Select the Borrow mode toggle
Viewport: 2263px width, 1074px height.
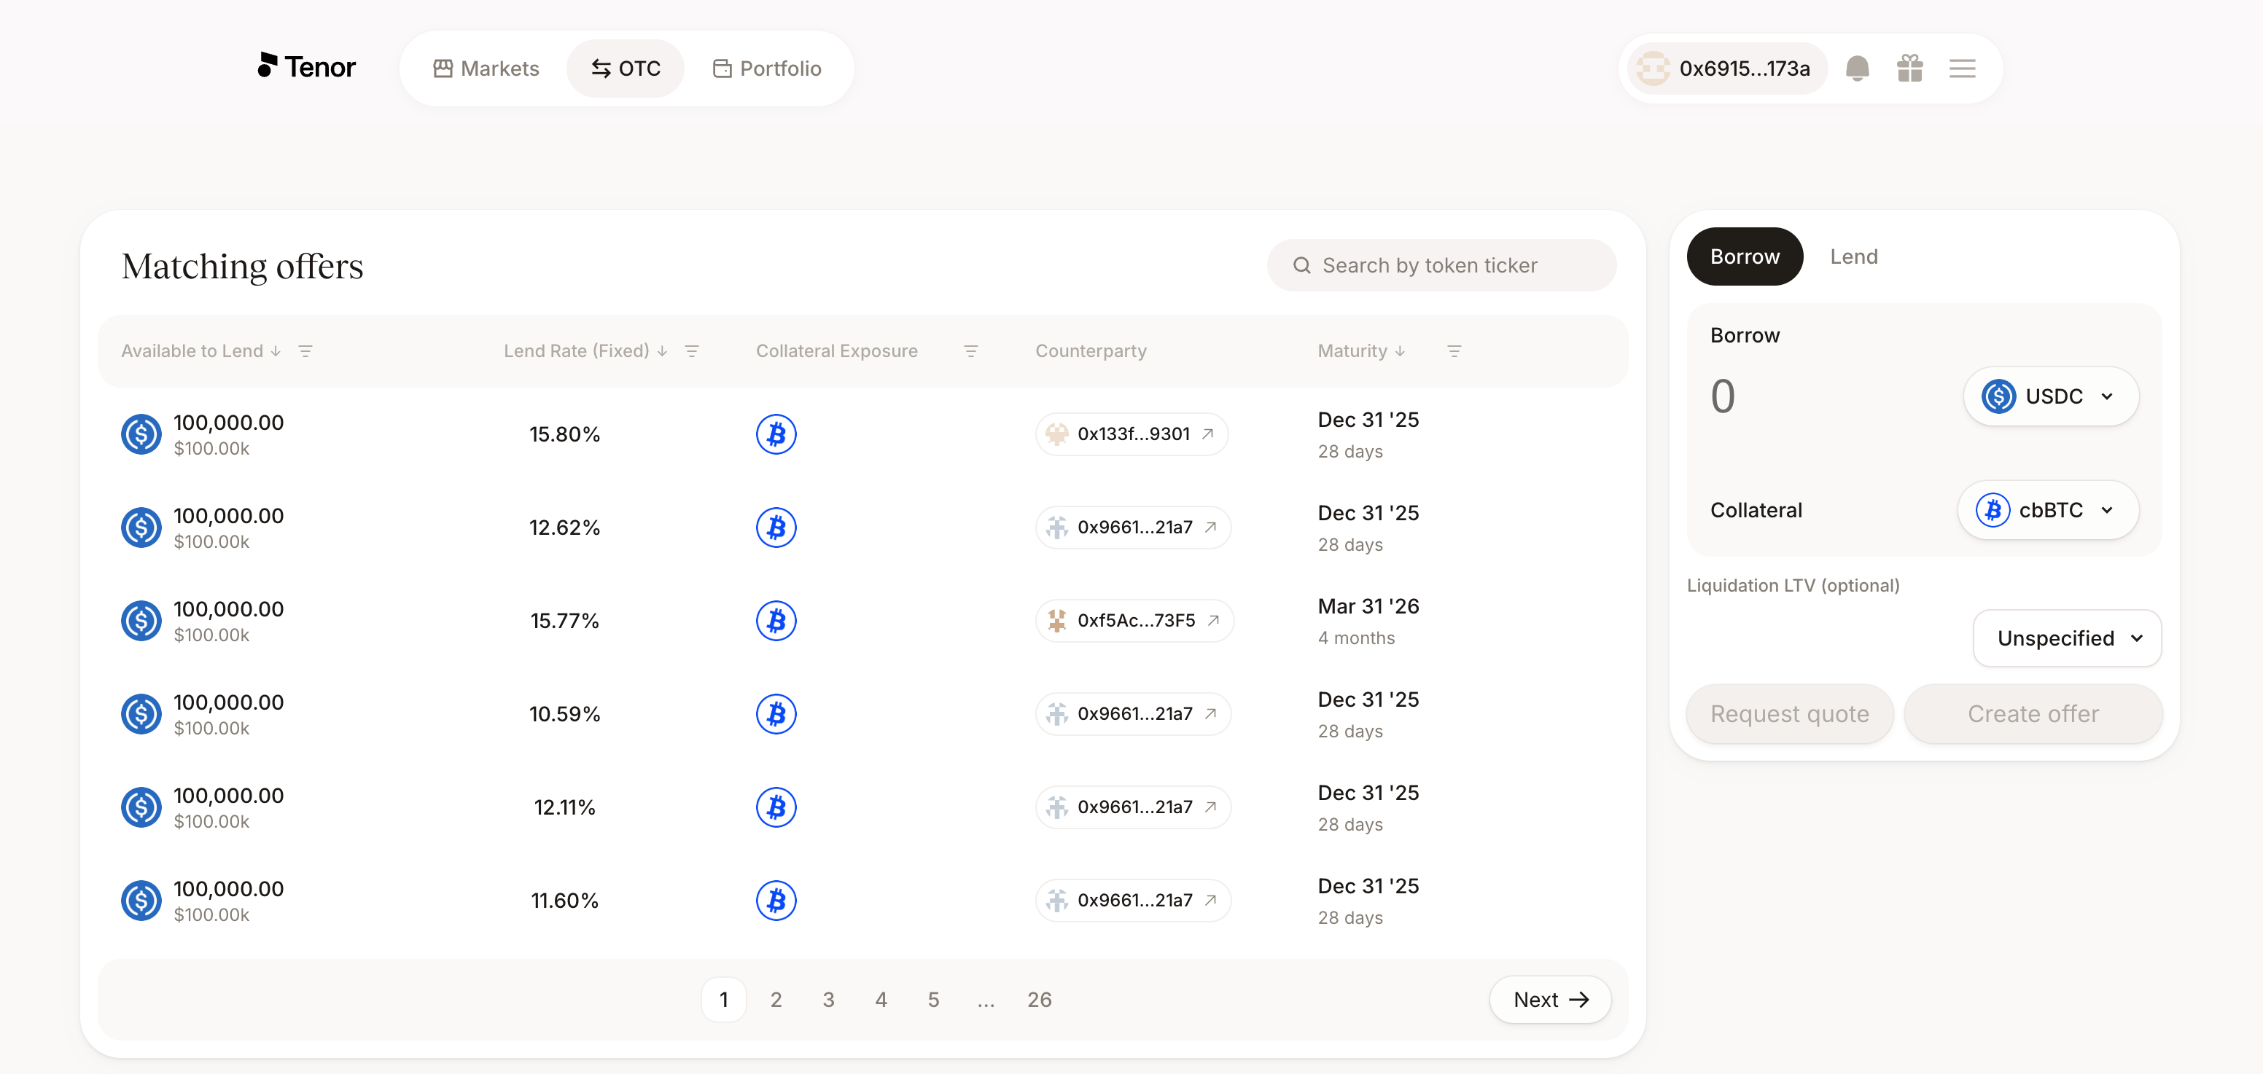[x=1744, y=256]
